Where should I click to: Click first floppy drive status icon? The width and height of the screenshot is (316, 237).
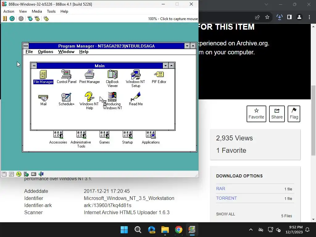click(4, 174)
